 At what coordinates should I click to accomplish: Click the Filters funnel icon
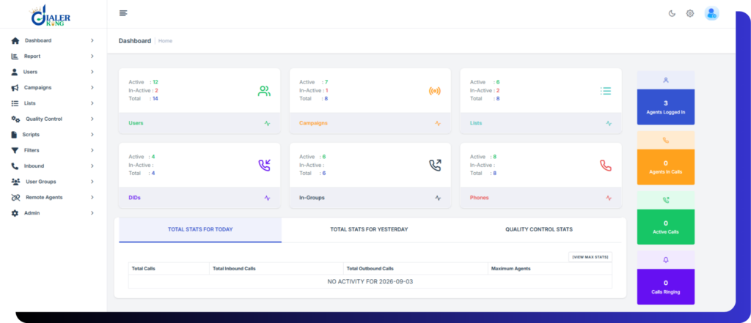point(15,150)
